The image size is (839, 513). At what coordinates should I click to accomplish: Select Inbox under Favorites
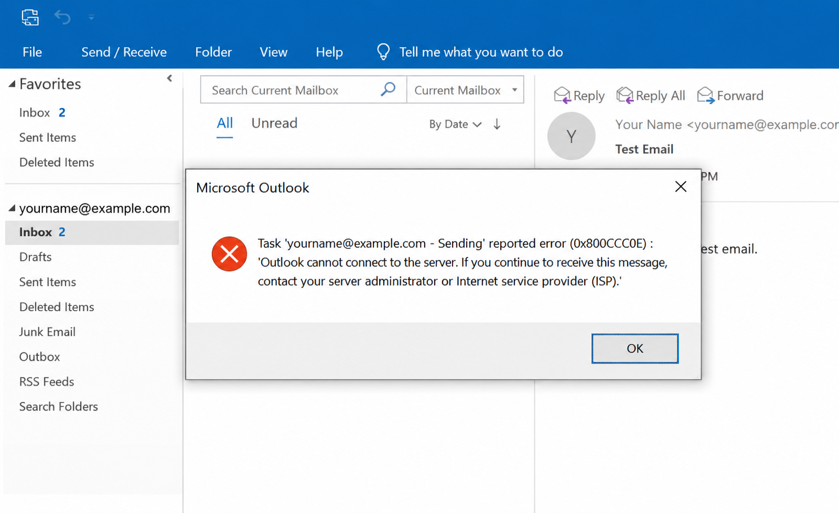click(35, 112)
